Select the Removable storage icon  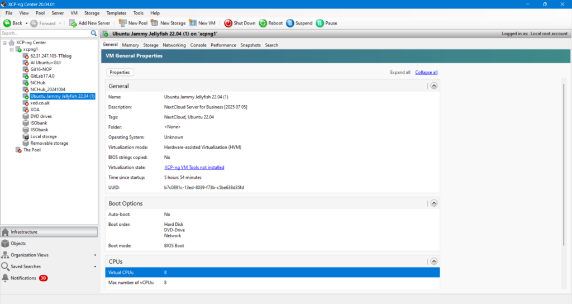[x=26, y=144]
